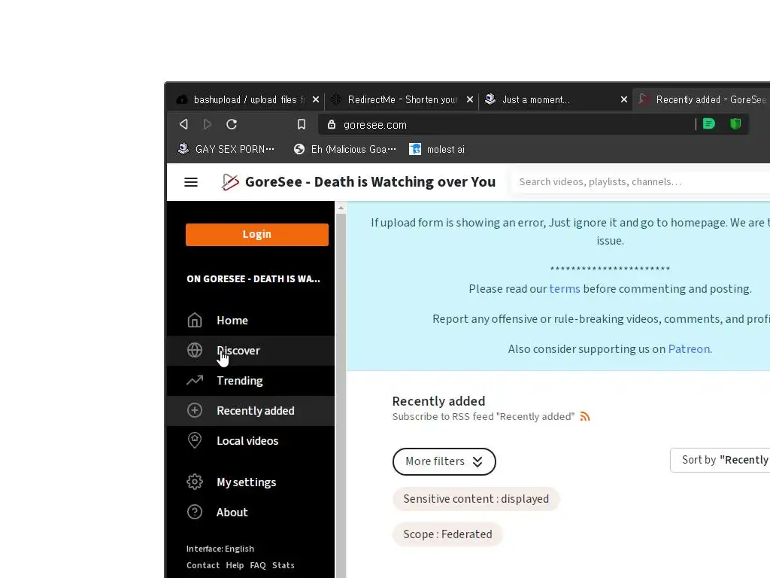Click the Sensitive content : displayed chip
The height and width of the screenshot is (578, 770).
click(x=476, y=499)
